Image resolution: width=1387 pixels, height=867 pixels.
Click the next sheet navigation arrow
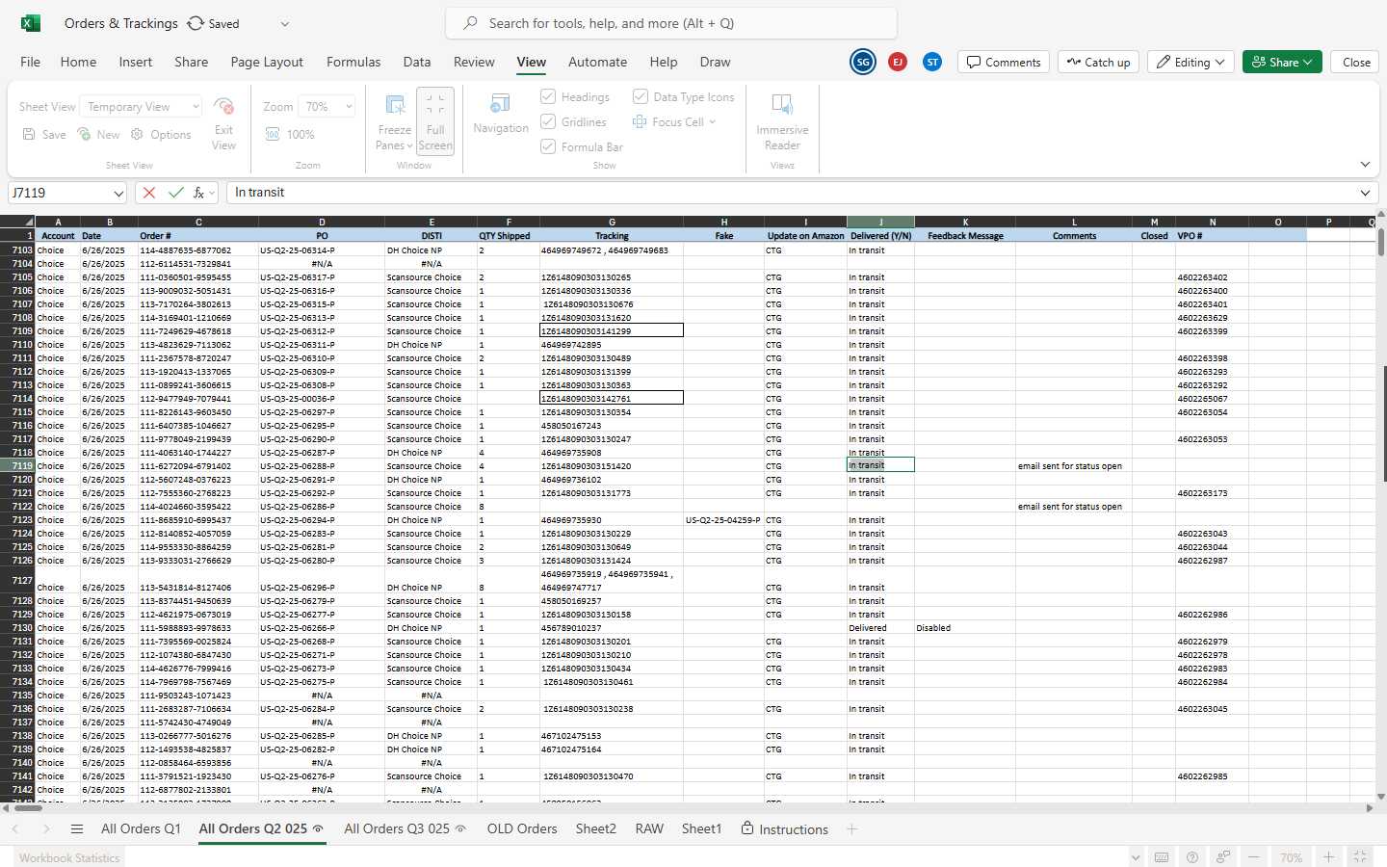click(x=45, y=828)
